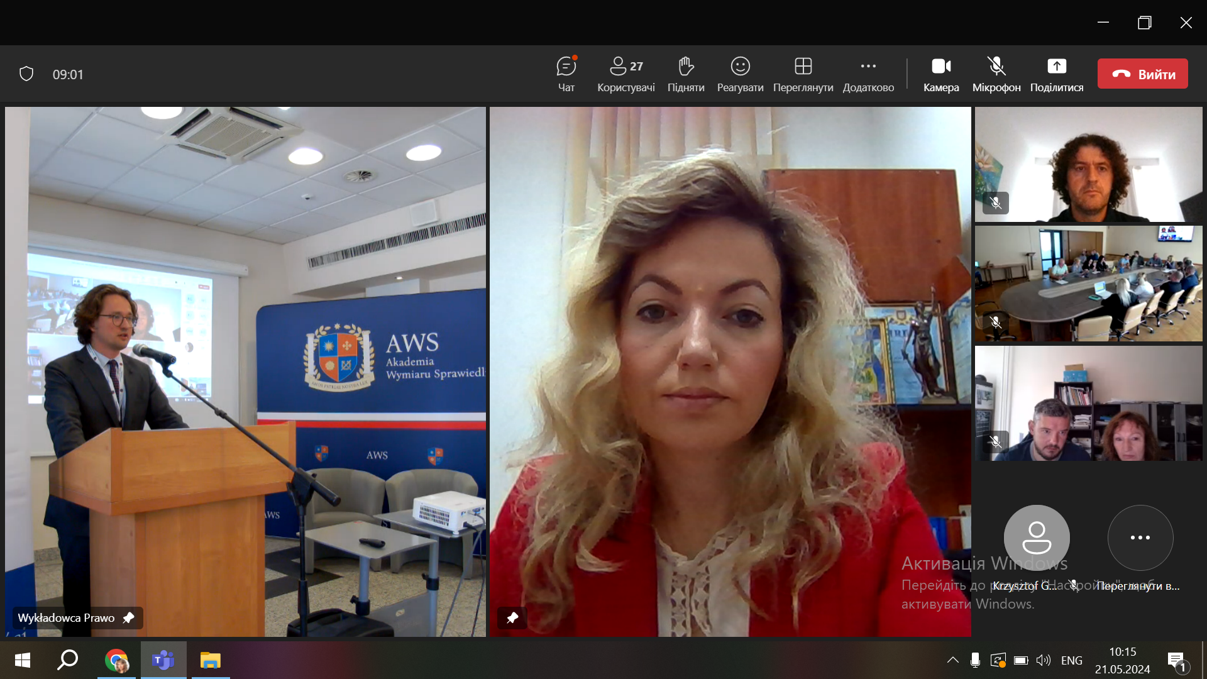
Task: Open the Чат chat panel
Action: point(566,74)
